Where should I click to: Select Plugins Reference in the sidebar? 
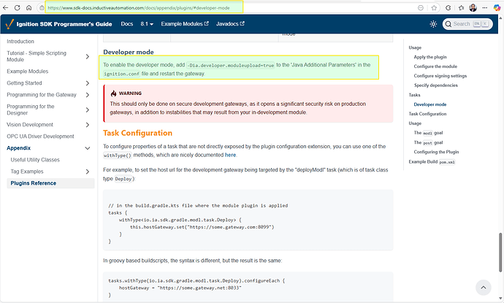point(34,183)
